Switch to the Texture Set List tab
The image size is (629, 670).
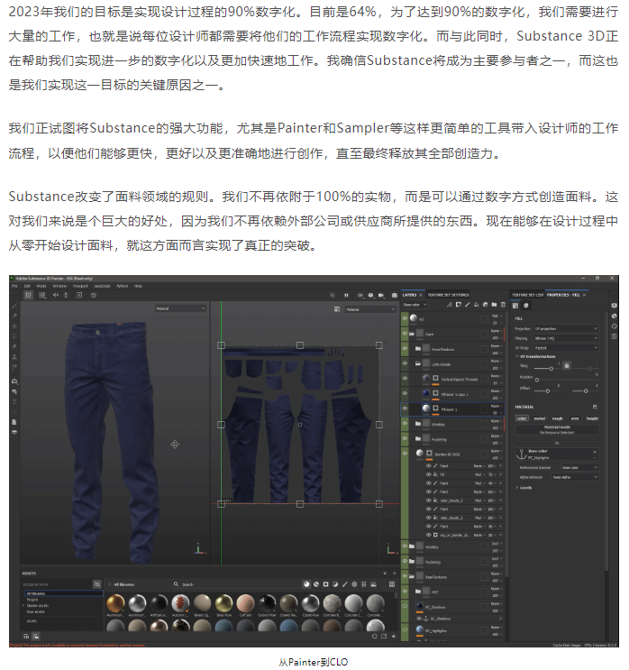pyautogui.click(x=528, y=295)
